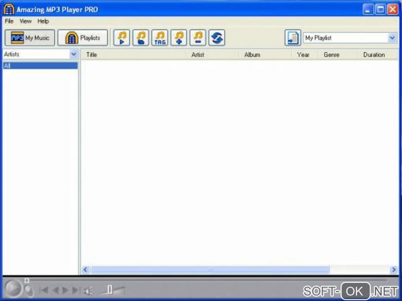Click the volume slider handle
This screenshot has width=402, height=301.
click(110, 290)
